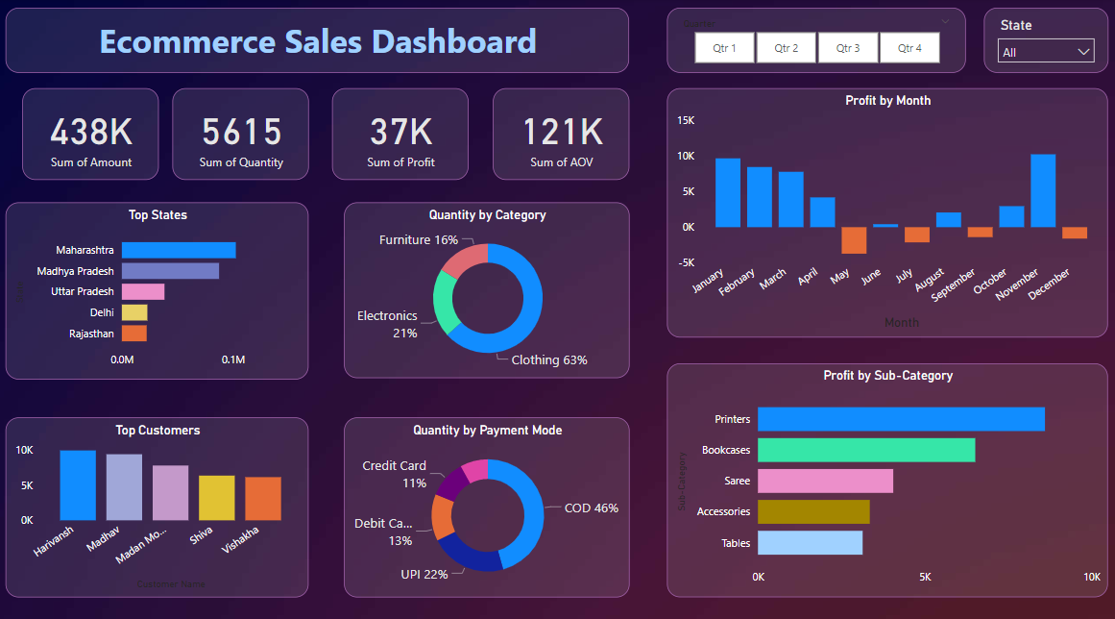Select the Qtr 3 slicer button
Screen dimensions: 1115x619
[847, 47]
